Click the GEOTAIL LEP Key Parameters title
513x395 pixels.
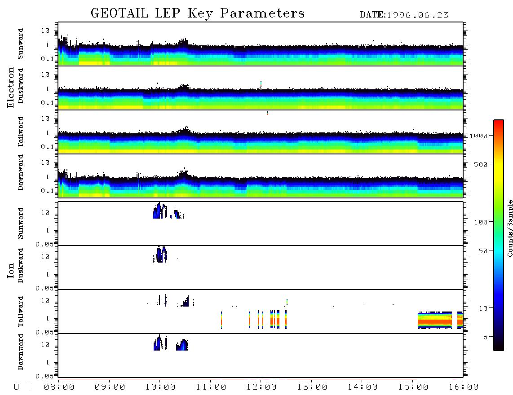point(198,13)
